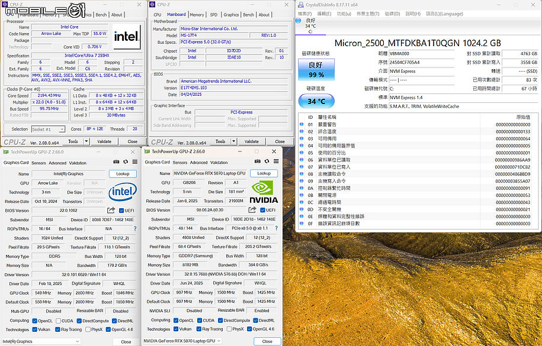Image resolution: width=542 pixels, height=346 pixels.
Task: Open the Tools dropdown arrow in CPU-Z processor window
Action: coord(86,141)
